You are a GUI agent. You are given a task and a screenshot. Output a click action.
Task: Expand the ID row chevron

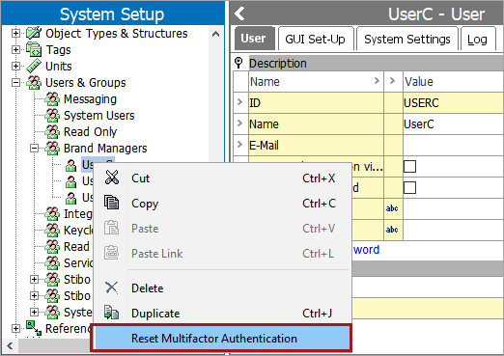239,102
